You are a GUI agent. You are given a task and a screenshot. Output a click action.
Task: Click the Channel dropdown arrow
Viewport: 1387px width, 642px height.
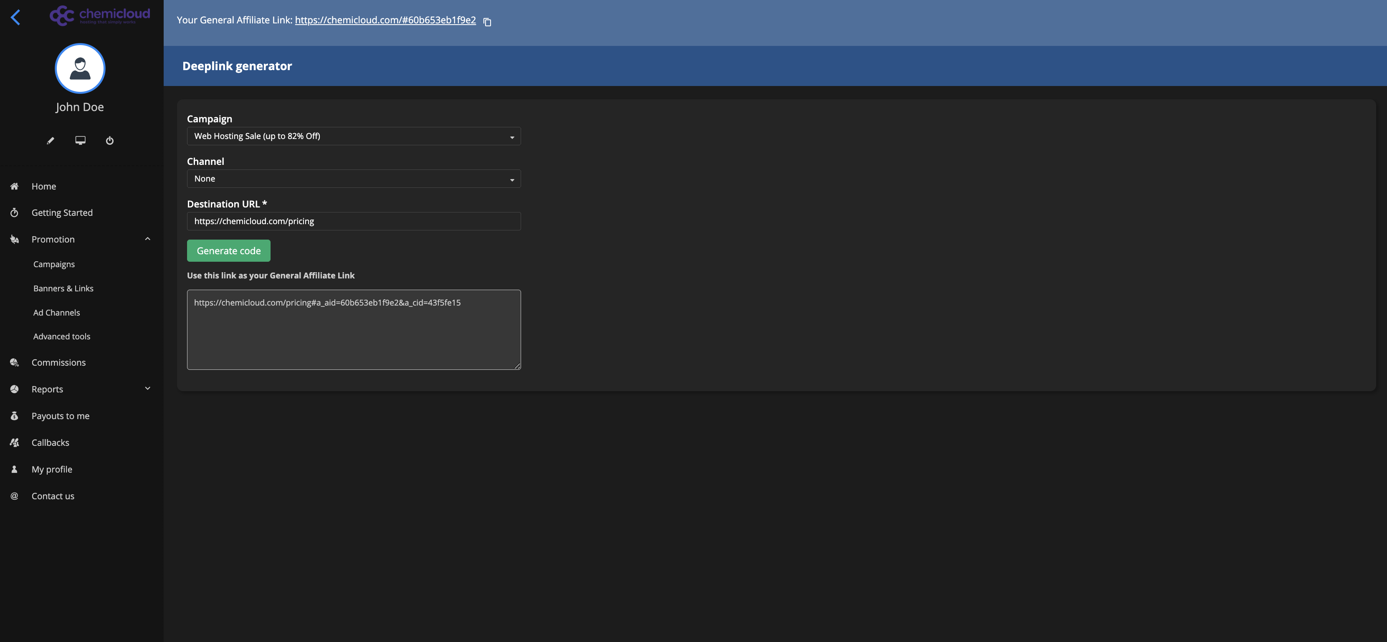tap(512, 180)
